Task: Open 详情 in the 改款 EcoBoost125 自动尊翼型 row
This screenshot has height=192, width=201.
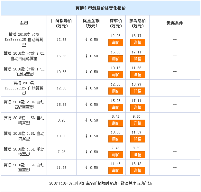Action: [x=138, y=42]
